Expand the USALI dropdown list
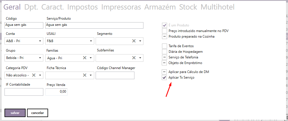288x121 pixels. click(x=91, y=41)
